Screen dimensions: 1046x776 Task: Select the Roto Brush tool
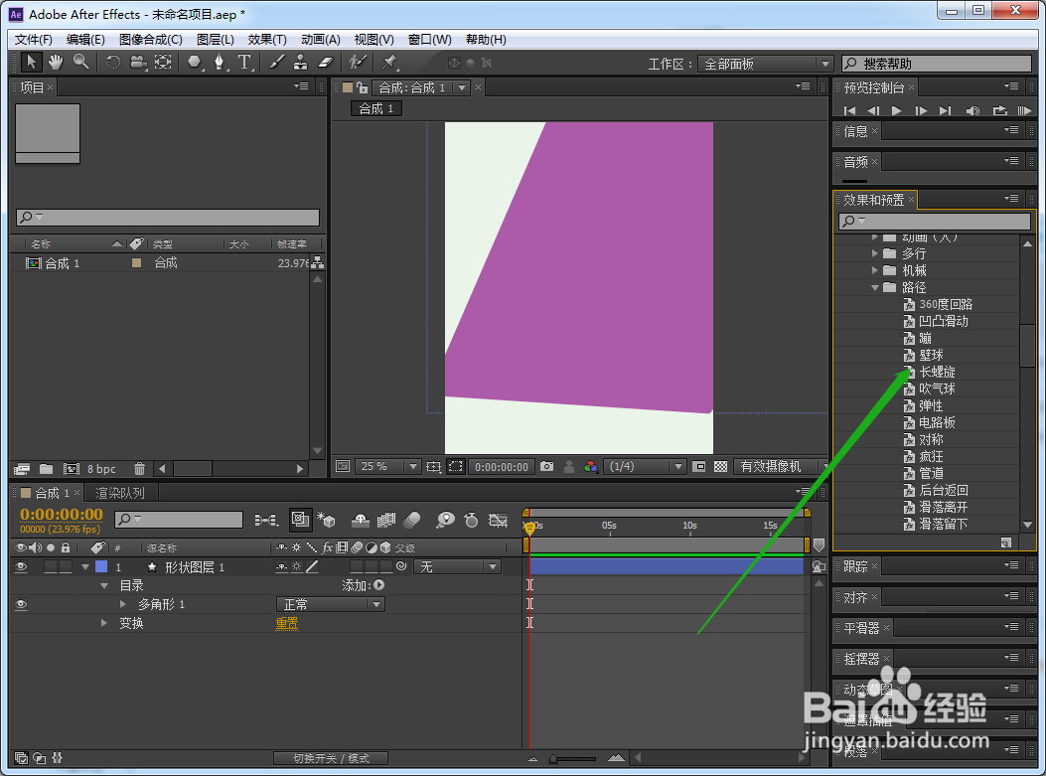[x=359, y=63]
